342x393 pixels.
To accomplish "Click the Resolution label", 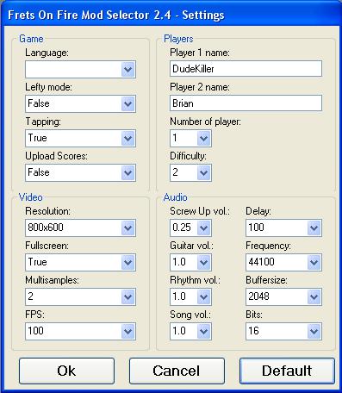I will tap(47, 211).
